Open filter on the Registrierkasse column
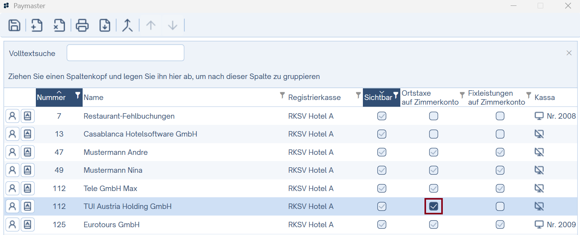 point(358,95)
